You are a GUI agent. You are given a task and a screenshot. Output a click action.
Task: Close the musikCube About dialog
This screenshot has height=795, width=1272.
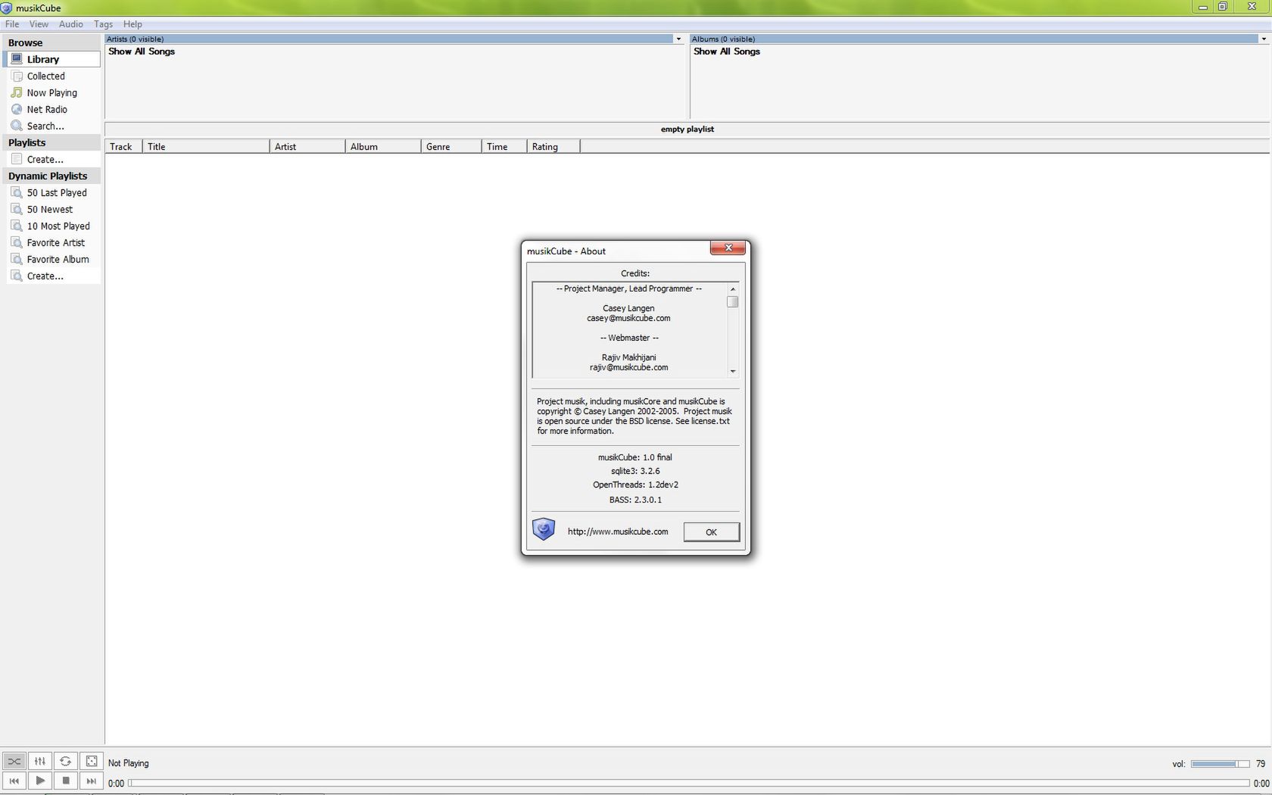tap(728, 248)
